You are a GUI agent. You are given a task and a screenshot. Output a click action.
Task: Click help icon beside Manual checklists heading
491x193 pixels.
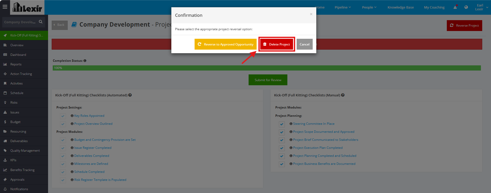(343, 95)
